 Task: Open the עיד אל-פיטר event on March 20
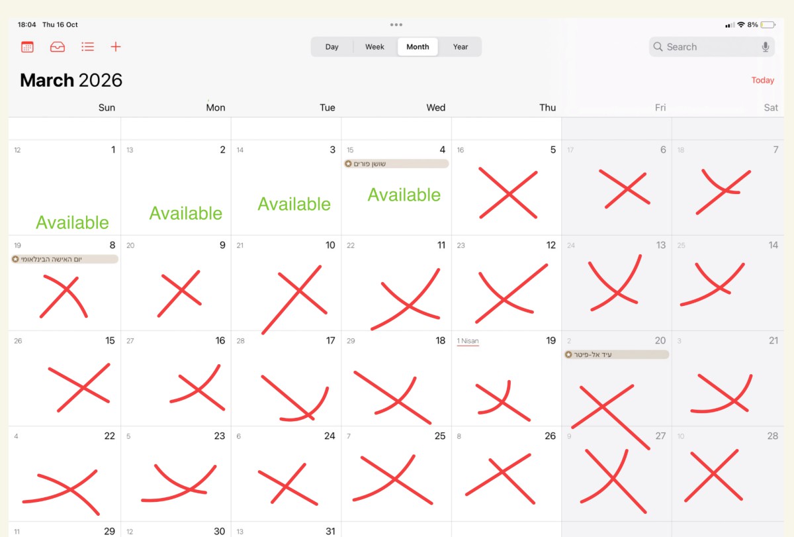(x=617, y=354)
